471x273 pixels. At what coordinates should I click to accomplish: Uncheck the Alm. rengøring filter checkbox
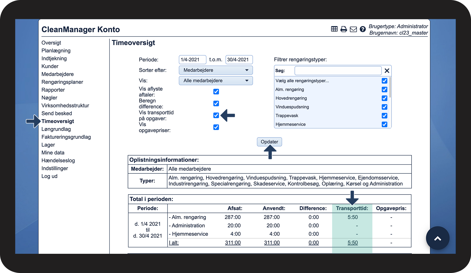click(x=384, y=89)
